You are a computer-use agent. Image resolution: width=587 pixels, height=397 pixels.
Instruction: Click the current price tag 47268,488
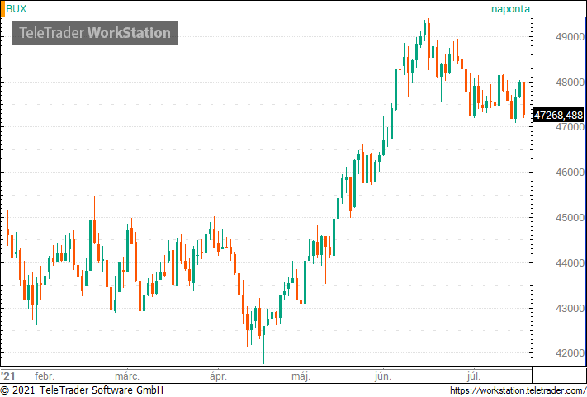[x=558, y=116]
